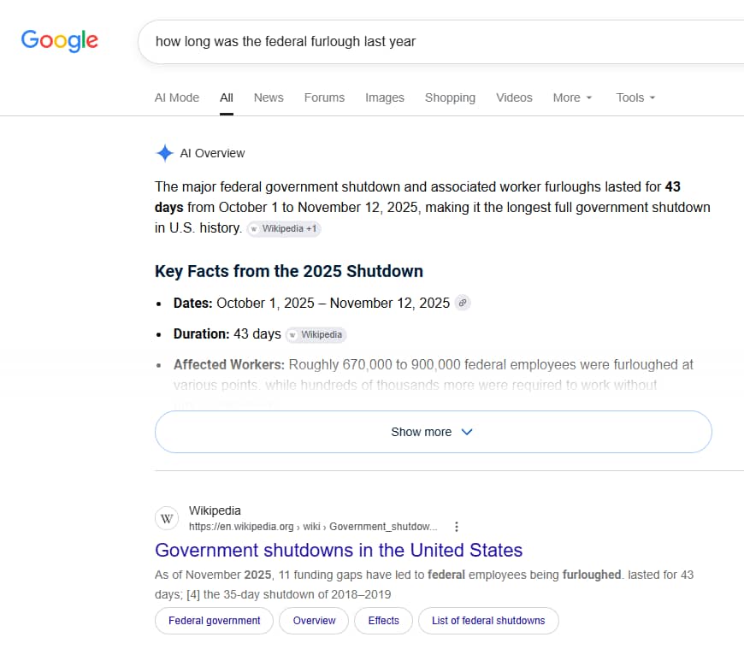
Task: Open the three-dot menu next to Wikipedia result
Action: [x=457, y=527]
